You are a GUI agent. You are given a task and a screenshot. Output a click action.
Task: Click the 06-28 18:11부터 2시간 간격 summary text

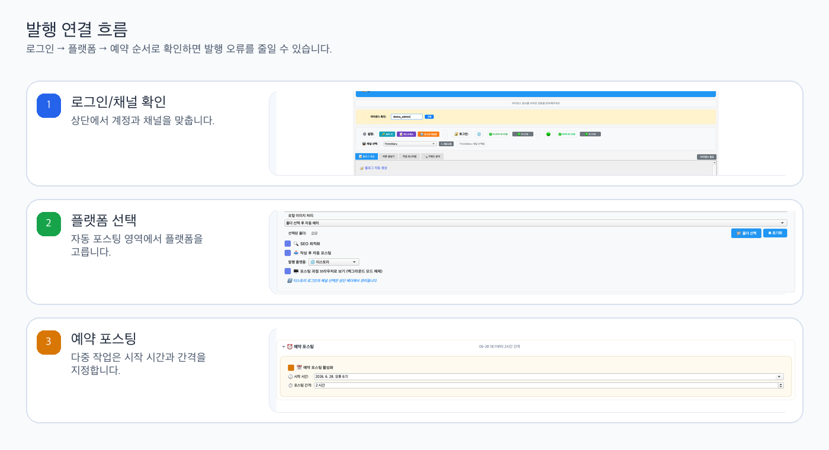pos(500,346)
